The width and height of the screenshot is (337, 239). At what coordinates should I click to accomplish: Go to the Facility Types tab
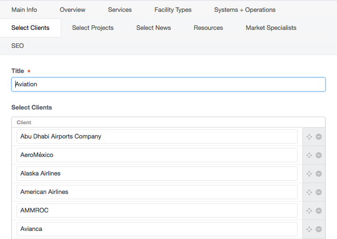[x=173, y=10]
